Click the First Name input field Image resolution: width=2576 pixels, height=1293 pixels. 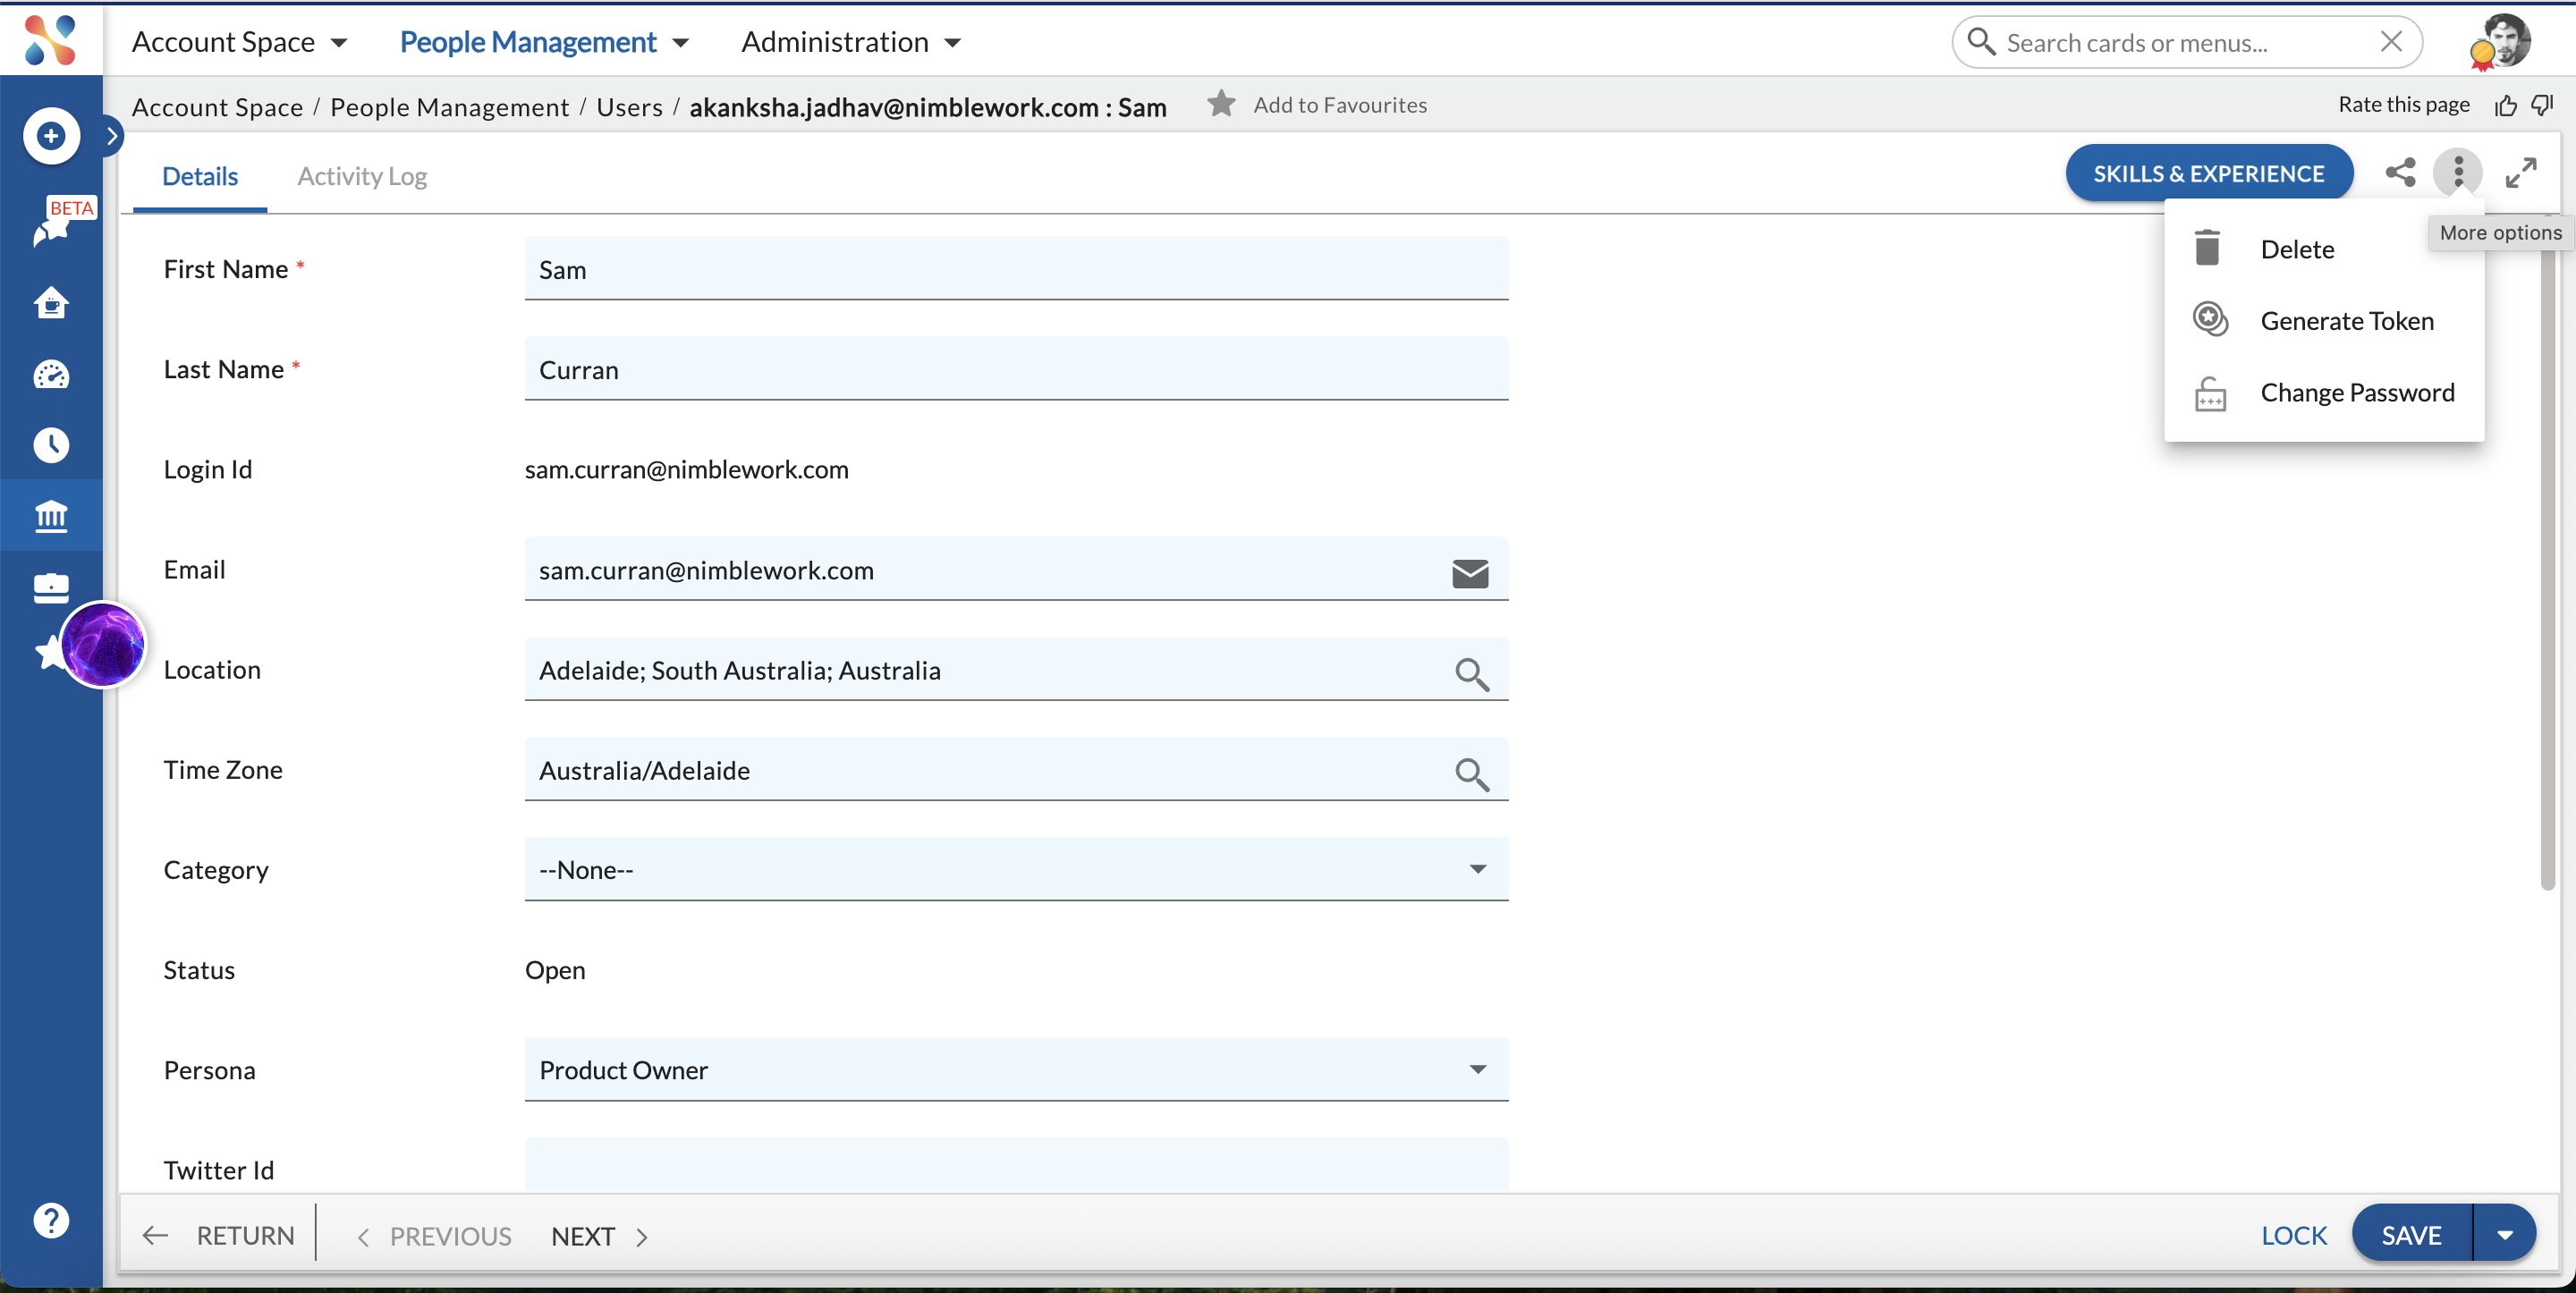click(1016, 268)
